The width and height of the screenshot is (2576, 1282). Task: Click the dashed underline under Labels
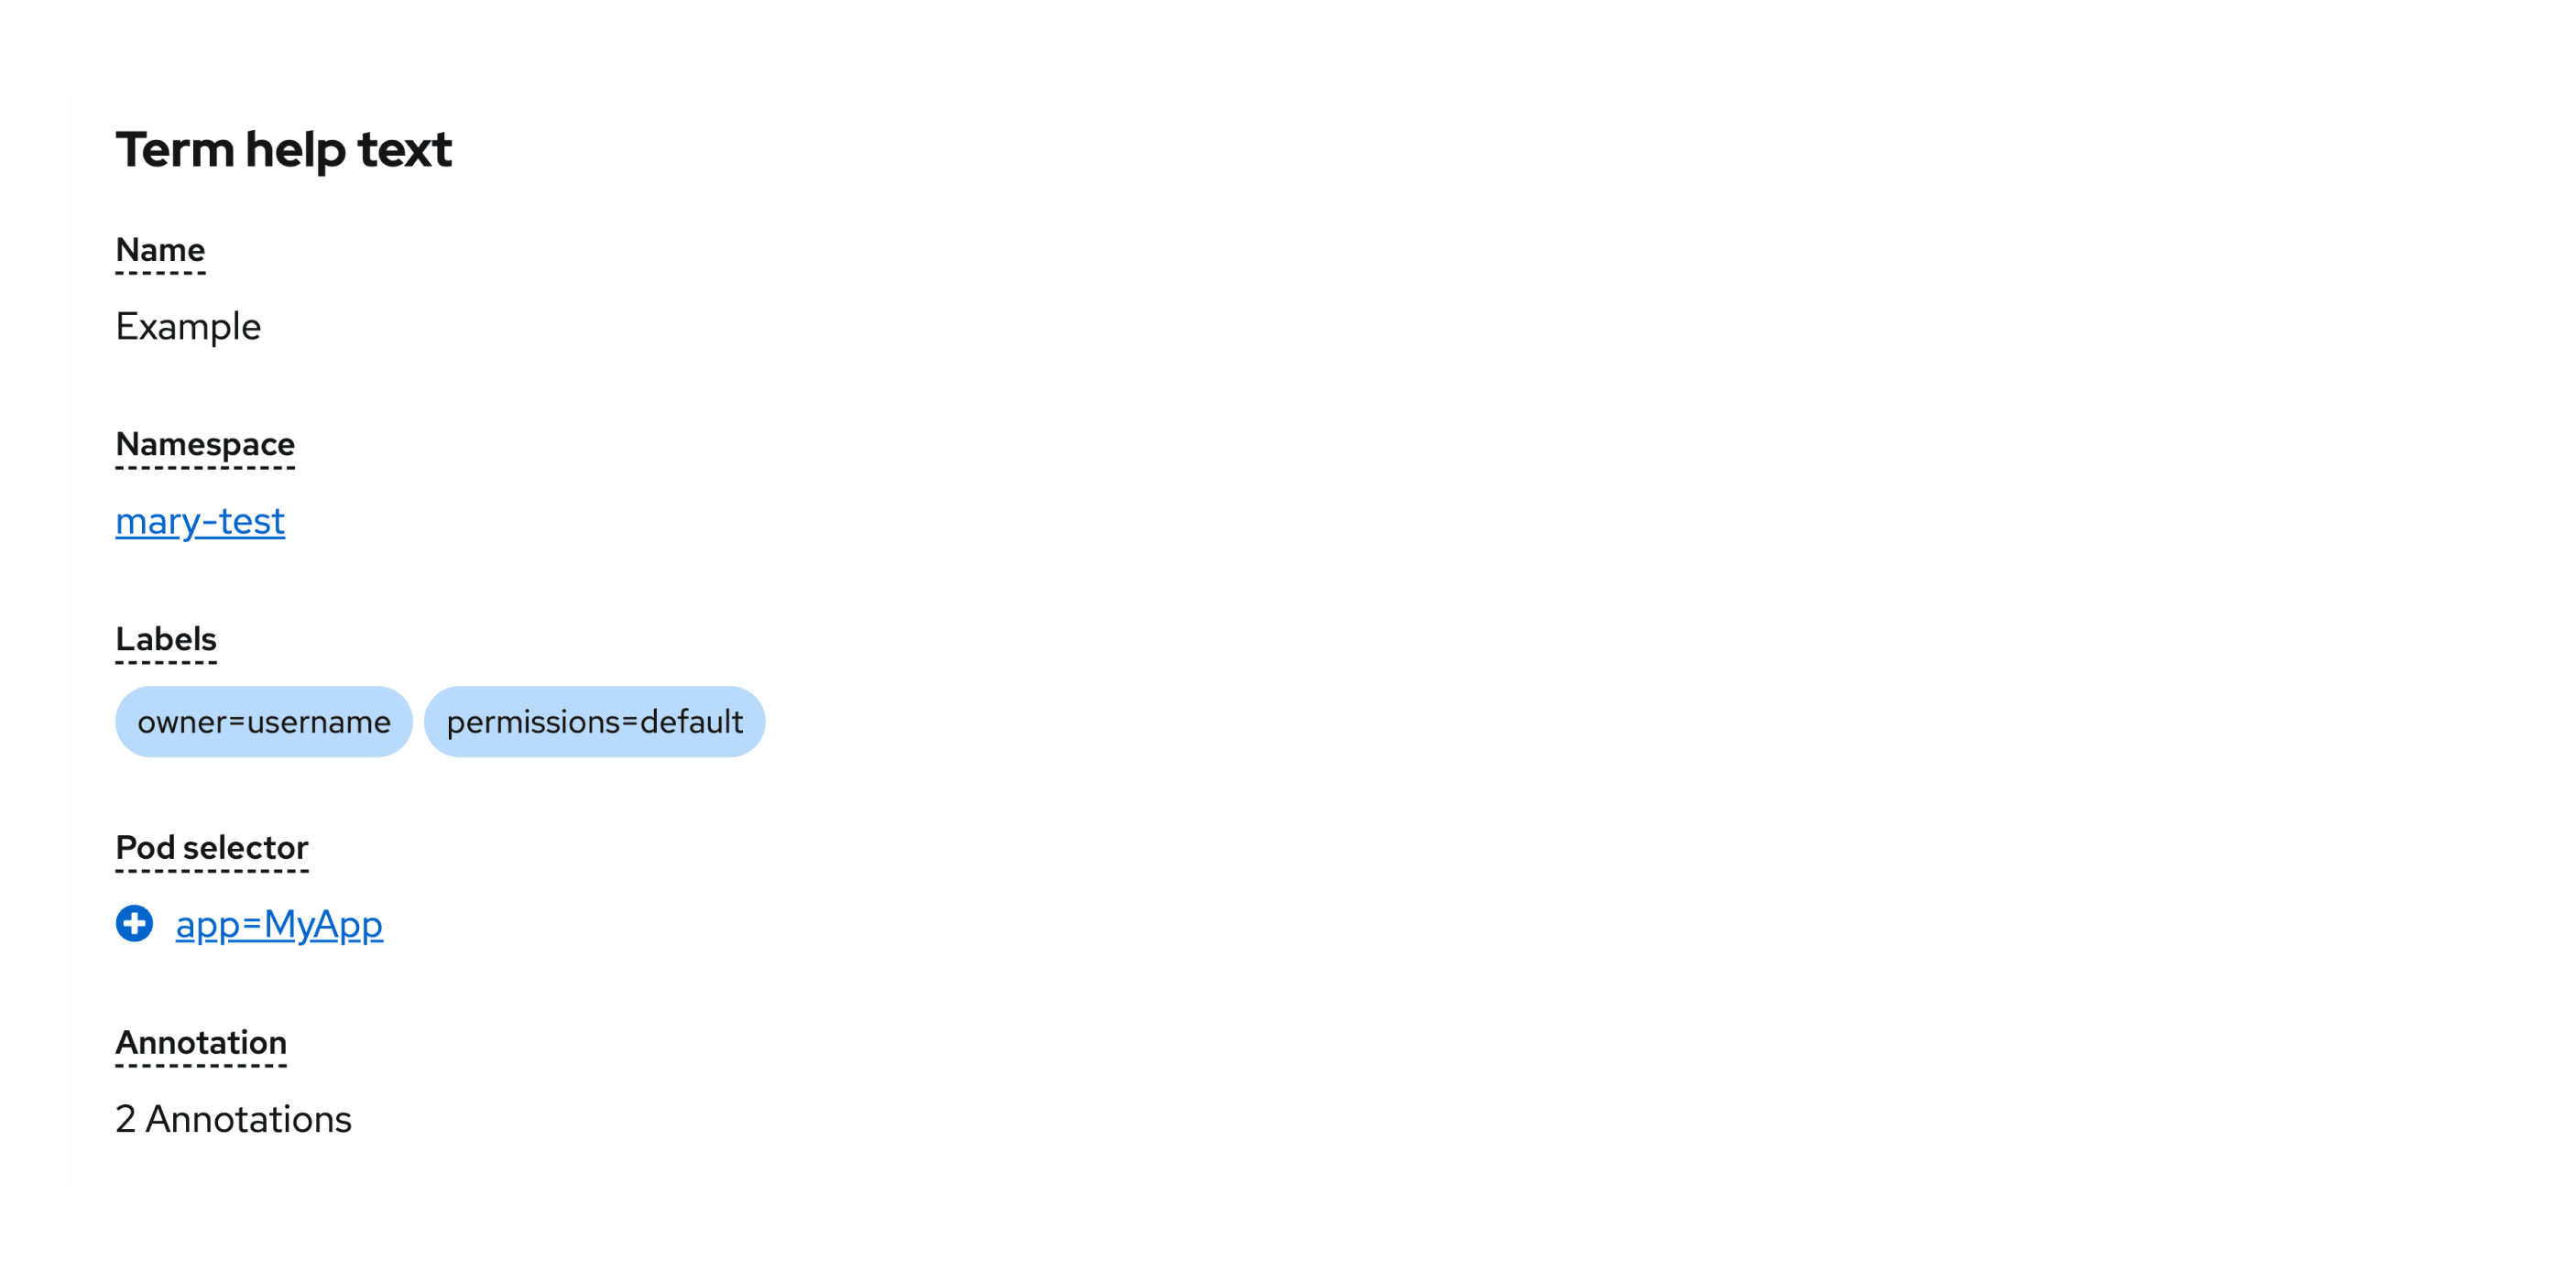click(166, 662)
